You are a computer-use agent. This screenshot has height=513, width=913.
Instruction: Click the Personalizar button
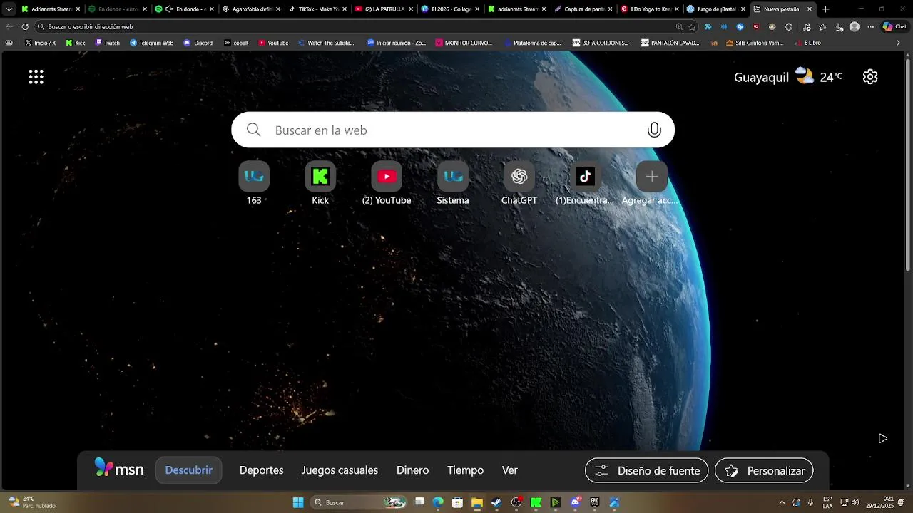[764, 470]
